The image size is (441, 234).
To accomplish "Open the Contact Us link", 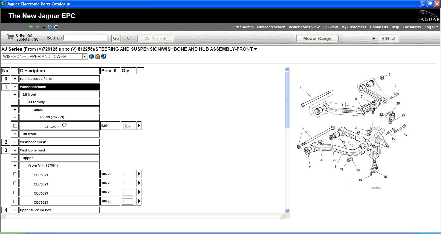I will tap(379, 27).
